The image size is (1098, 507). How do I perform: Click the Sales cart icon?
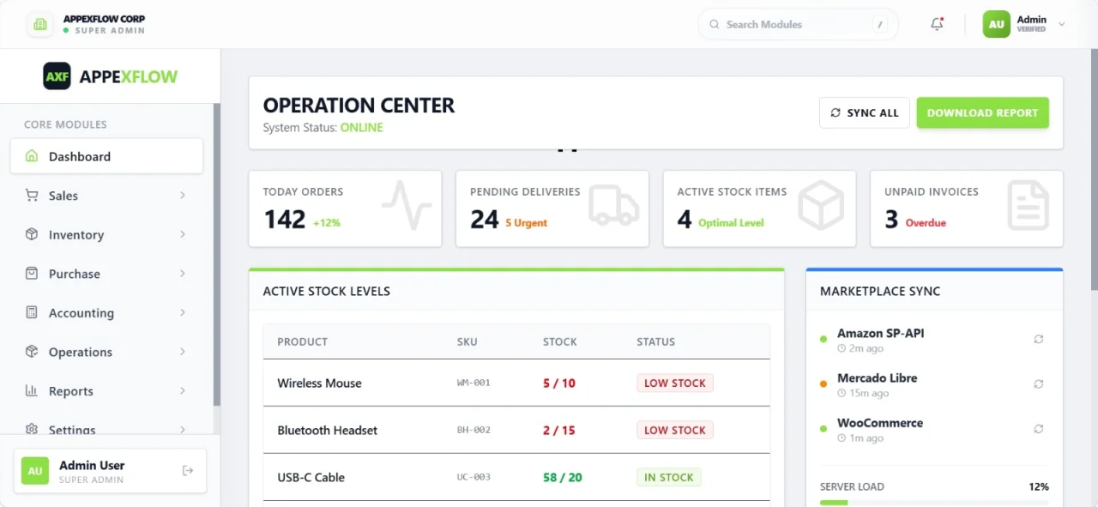point(32,196)
